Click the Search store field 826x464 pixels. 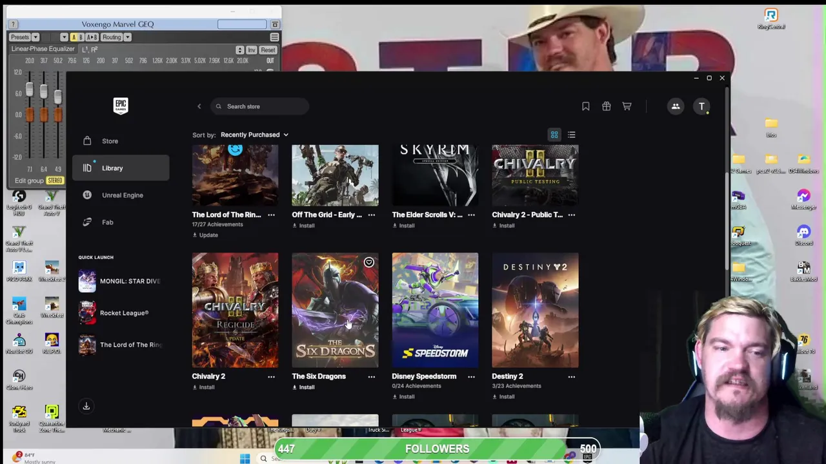(260, 106)
